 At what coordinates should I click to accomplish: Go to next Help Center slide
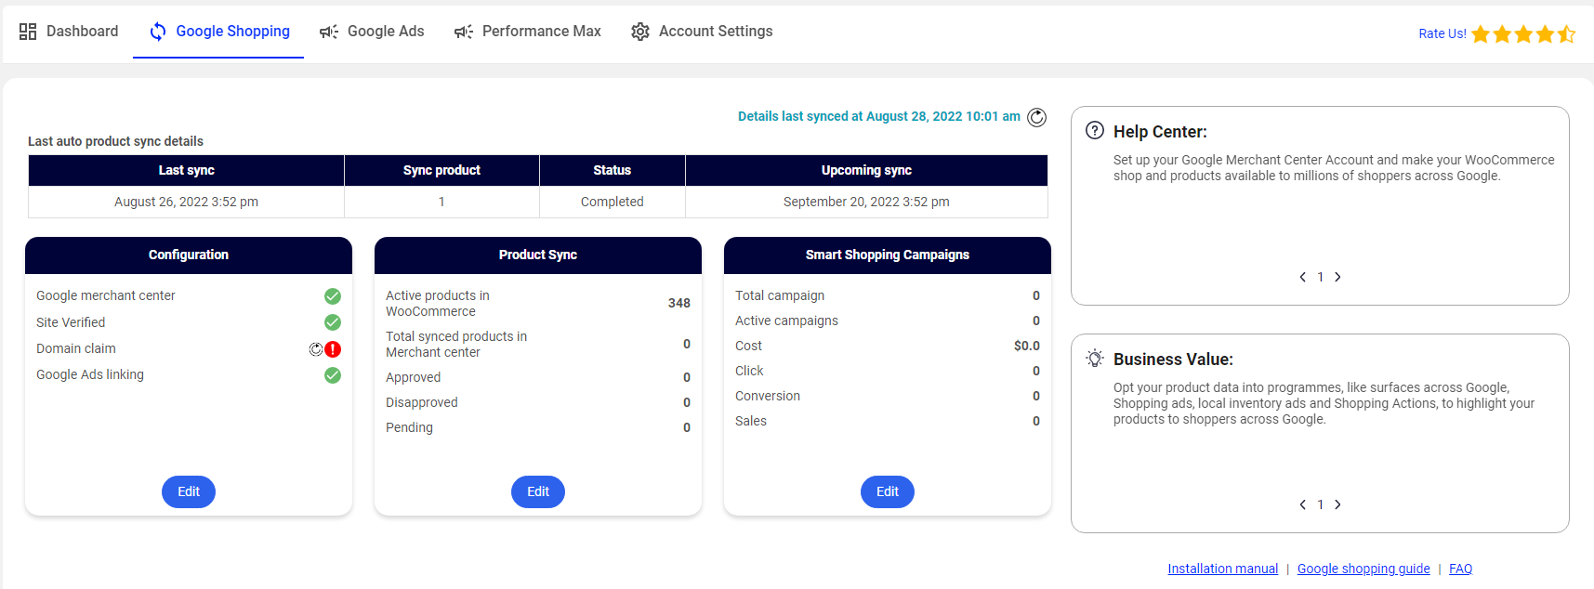1337,277
